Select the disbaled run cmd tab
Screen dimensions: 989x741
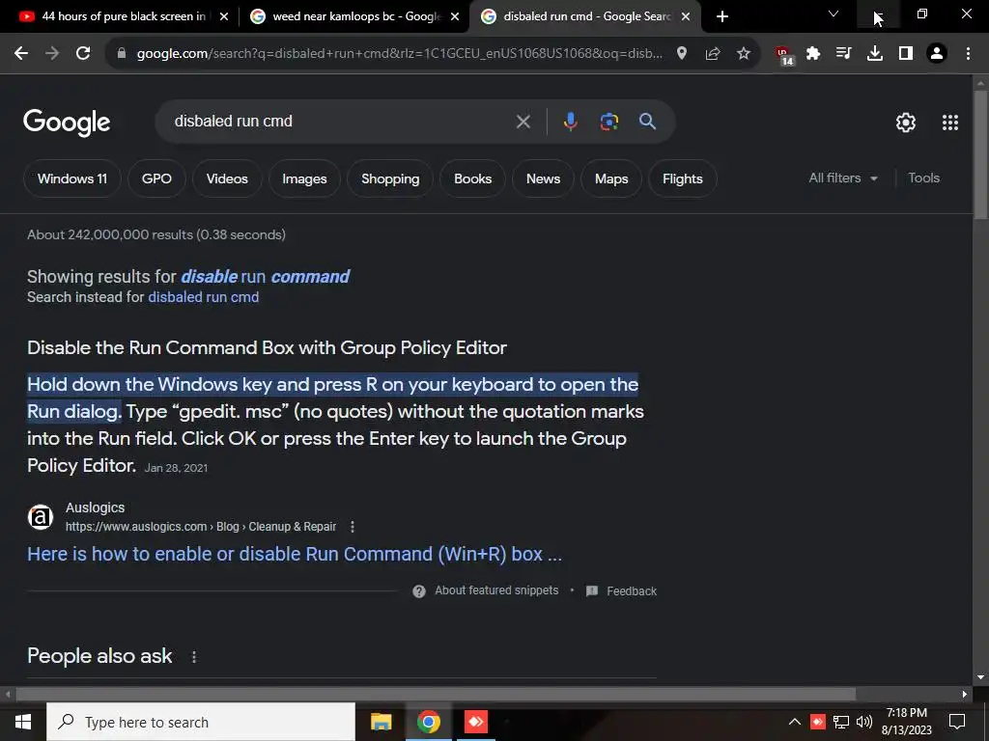tap(586, 16)
